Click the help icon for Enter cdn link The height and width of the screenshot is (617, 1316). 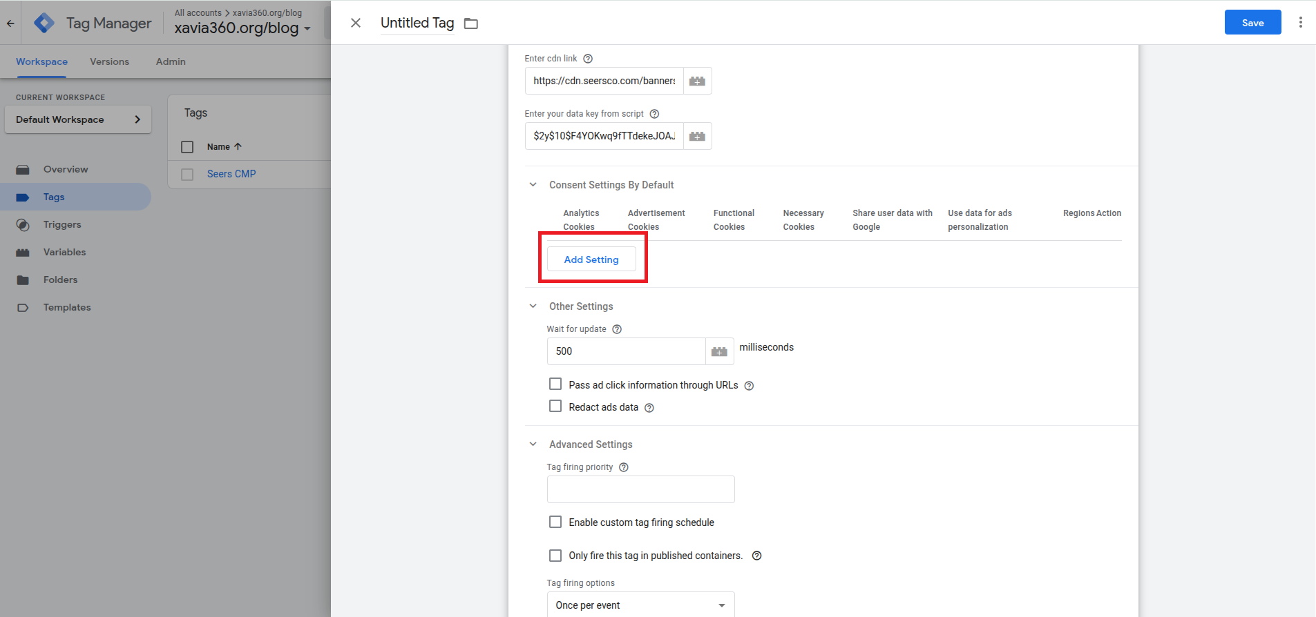pos(588,59)
